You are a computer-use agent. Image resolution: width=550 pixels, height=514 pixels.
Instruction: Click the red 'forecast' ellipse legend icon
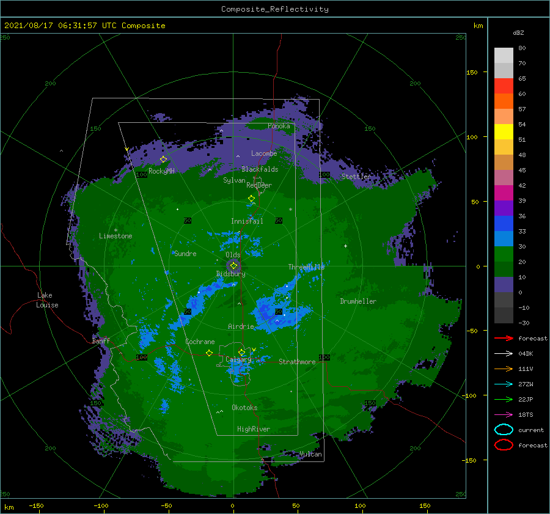coord(504,445)
